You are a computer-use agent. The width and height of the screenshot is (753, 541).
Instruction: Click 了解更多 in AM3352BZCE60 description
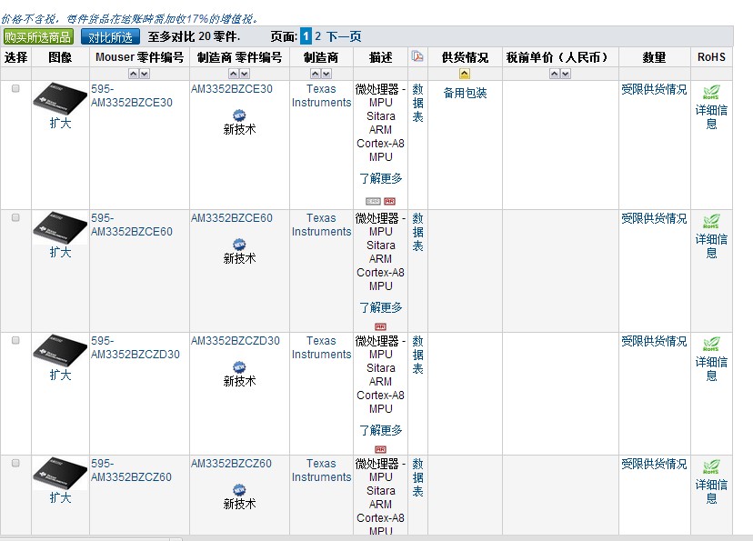(x=380, y=307)
